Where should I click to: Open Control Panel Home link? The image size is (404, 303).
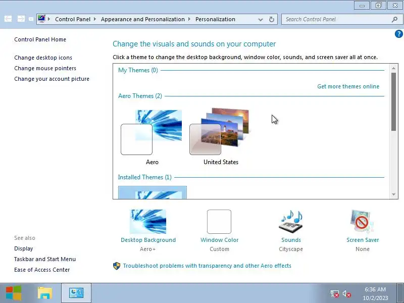40,39
